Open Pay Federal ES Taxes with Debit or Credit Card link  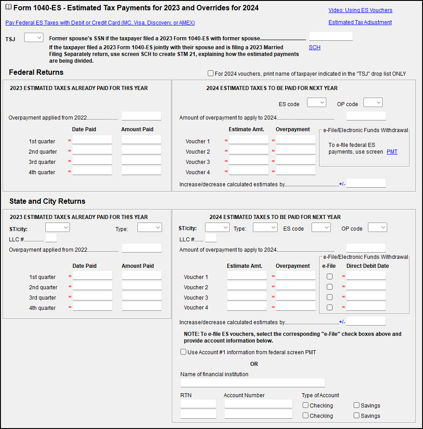pyautogui.click(x=100, y=23)
